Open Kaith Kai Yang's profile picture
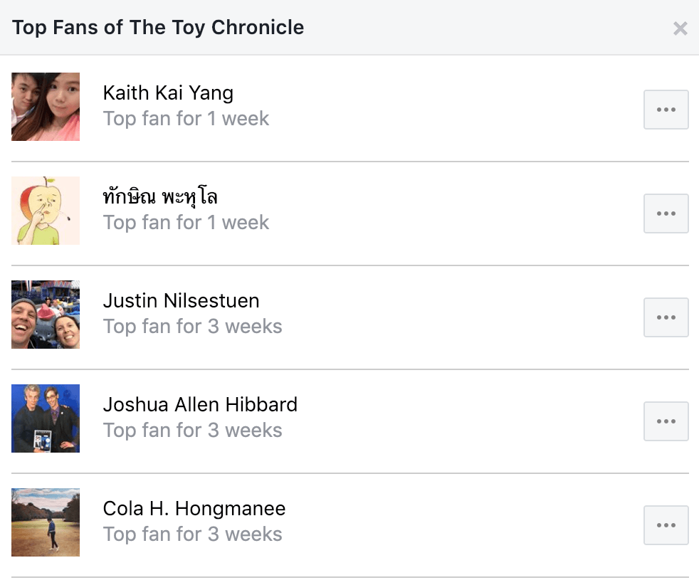Viewport: 699px width, 585px height. tap(46, 107)
